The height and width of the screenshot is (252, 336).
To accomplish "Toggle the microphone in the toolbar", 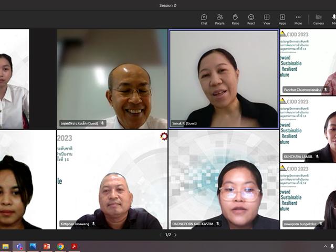I will [333, 19].
